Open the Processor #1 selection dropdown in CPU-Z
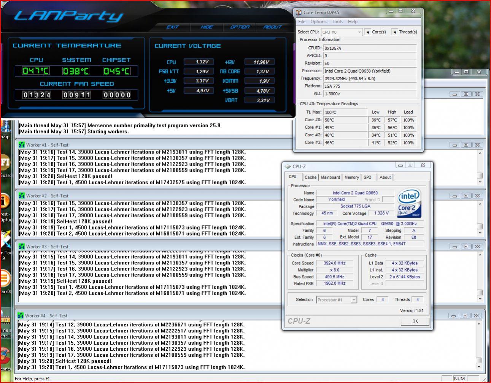 [337, 300]
